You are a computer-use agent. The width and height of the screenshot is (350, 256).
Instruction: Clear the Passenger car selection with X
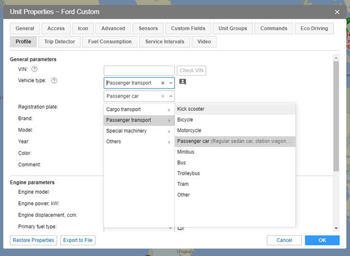[163, 96]
